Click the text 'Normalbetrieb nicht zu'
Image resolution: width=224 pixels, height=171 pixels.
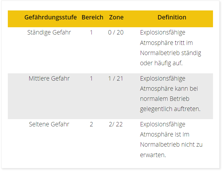point(171,145)
